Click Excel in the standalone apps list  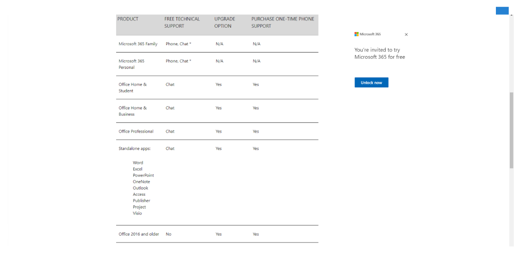pyautogui.click(x=137, y=169)
